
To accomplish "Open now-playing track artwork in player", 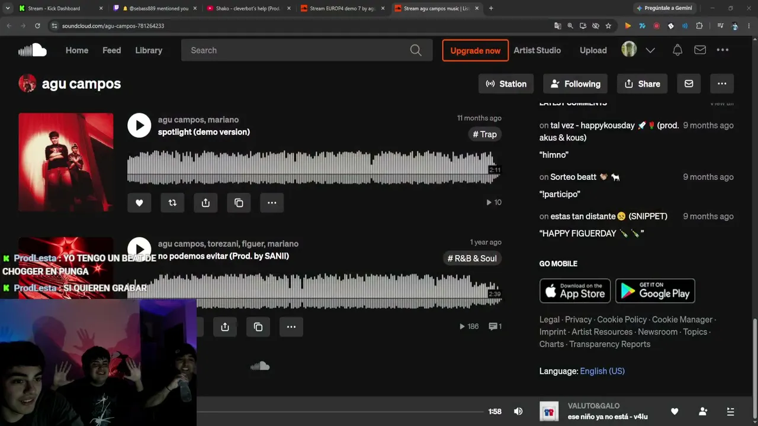I will point(549,411).
